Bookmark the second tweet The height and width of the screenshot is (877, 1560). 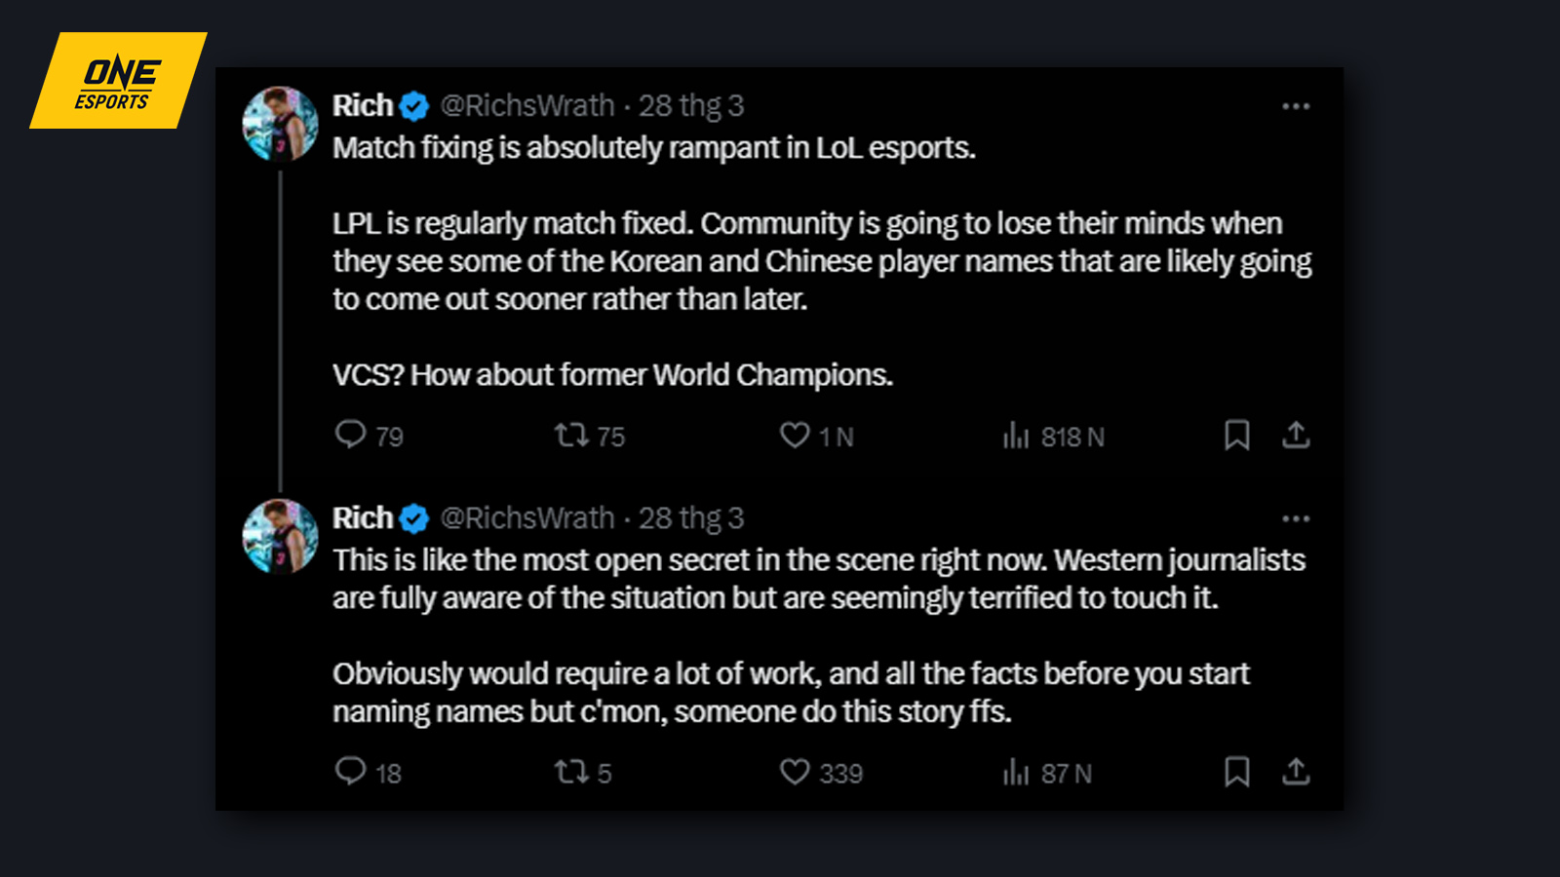1235,772
